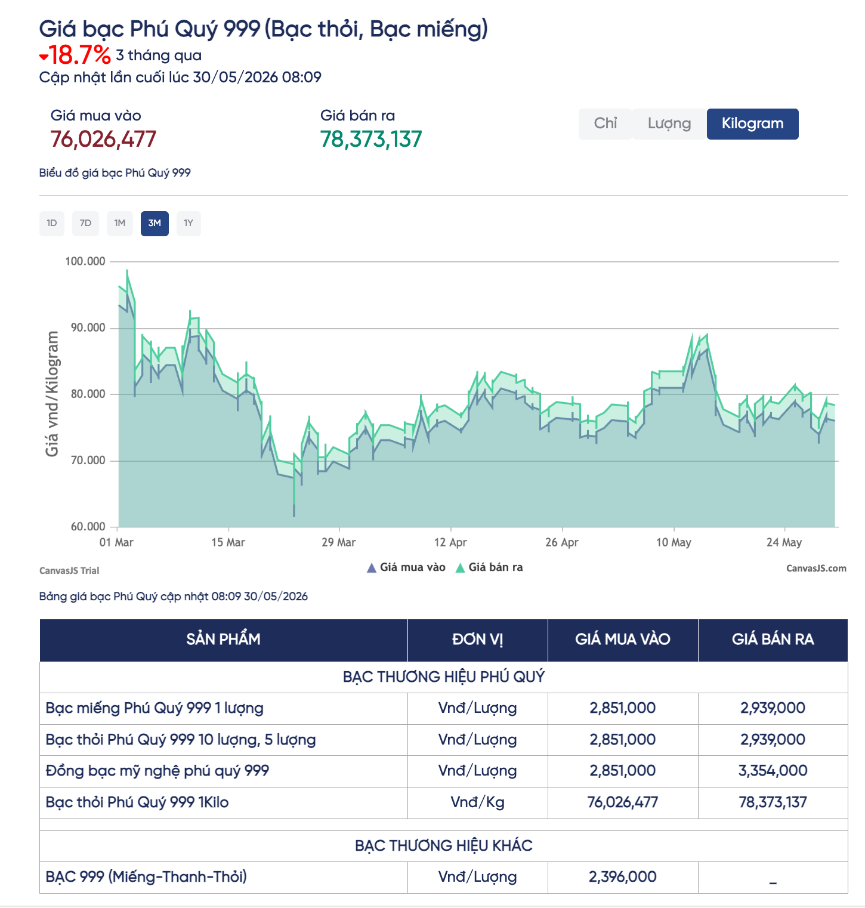Click the 'BẠC THƯƠNG HIỆU PHÚ QUÝ' section row

[x=444, y=677]
